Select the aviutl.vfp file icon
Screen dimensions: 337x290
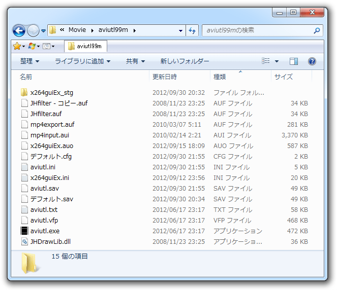[24, 220]
